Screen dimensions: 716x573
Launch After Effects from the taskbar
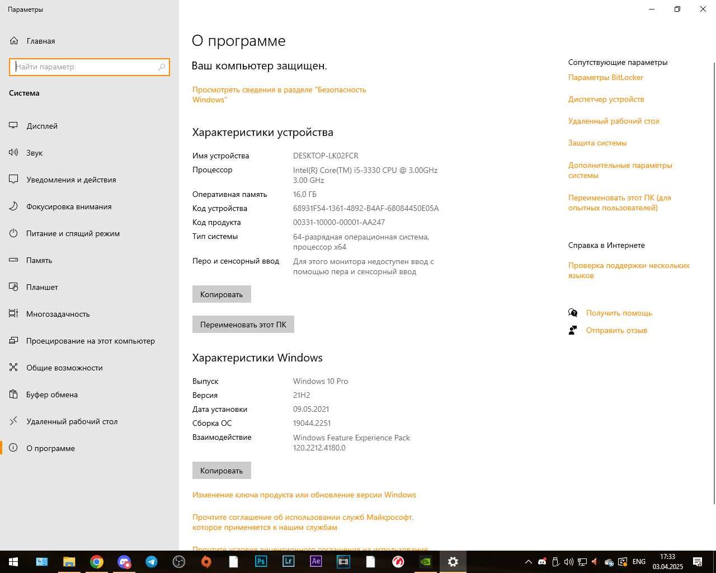(x=316, y=562)
